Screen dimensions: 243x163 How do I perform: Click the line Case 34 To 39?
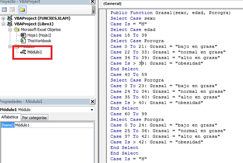click(165, 58)
